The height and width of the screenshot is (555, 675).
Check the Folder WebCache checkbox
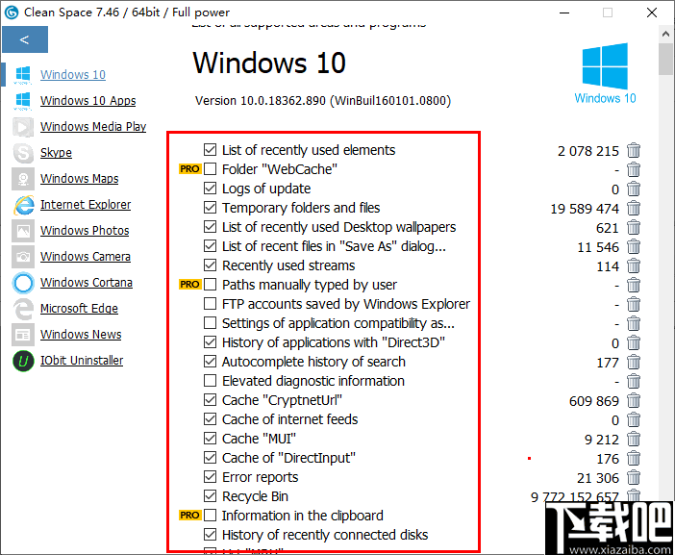coord(210,168)
